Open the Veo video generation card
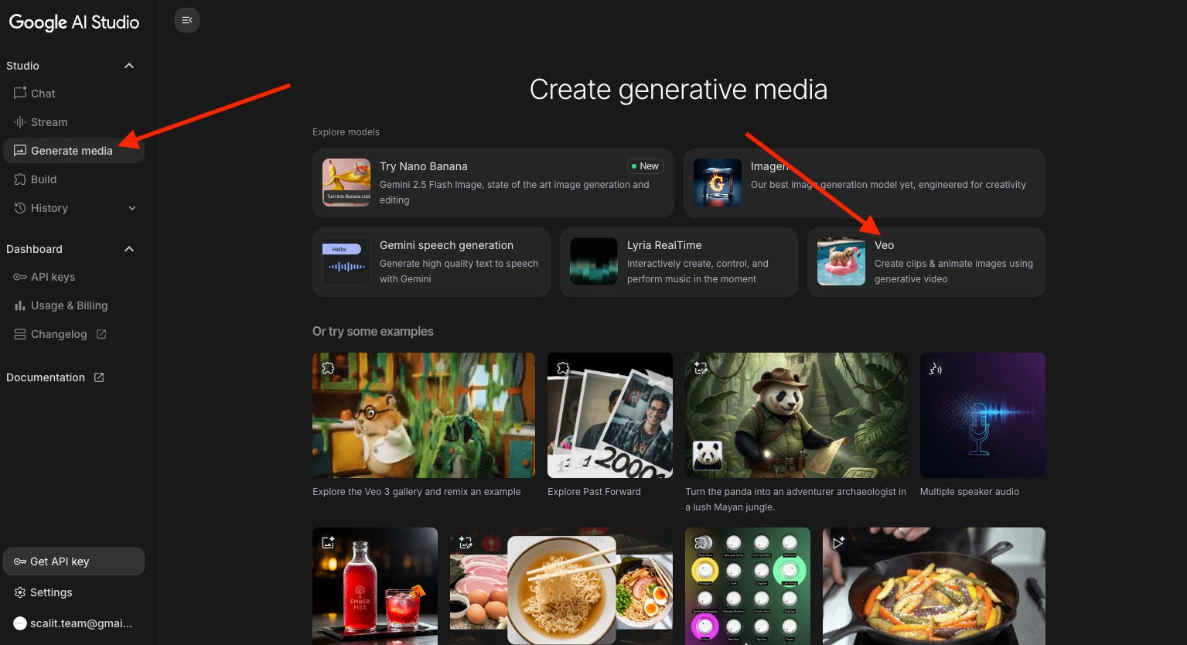1187x645 pixels. click(926, 261)
